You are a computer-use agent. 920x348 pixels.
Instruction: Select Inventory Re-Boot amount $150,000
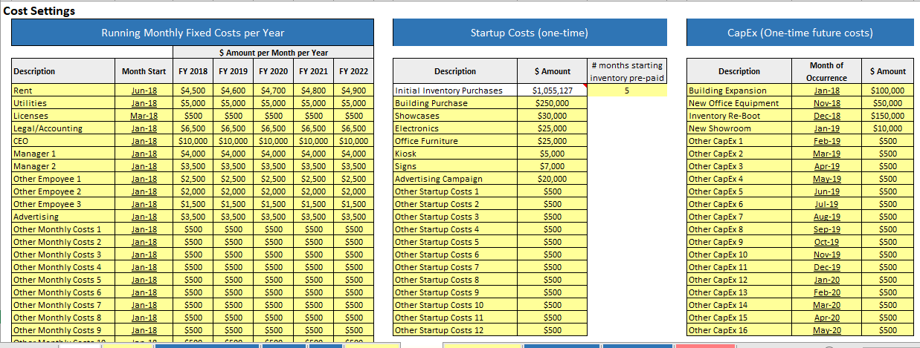(x=888, y=116)
